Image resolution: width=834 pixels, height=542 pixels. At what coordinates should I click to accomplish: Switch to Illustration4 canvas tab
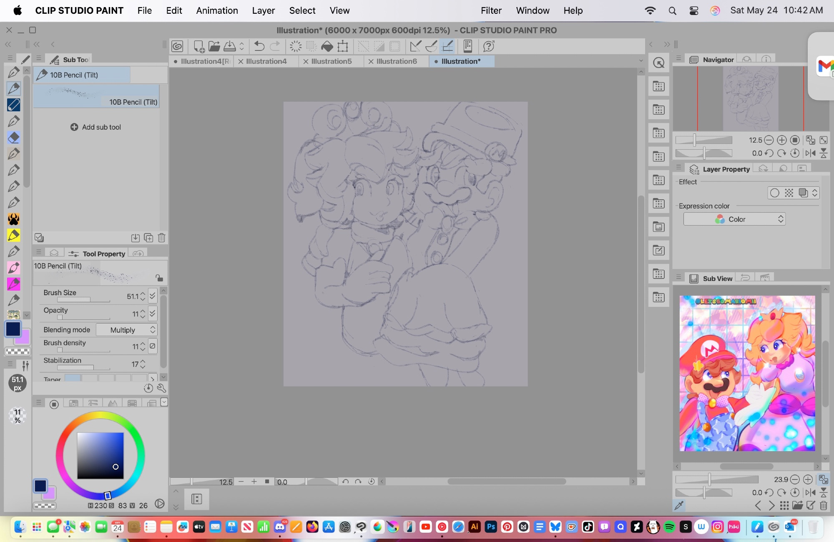coord(266,61)
